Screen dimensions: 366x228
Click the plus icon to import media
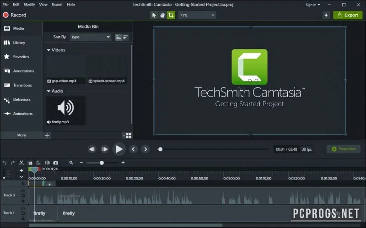pyautogui.click(x=47, y=136)
